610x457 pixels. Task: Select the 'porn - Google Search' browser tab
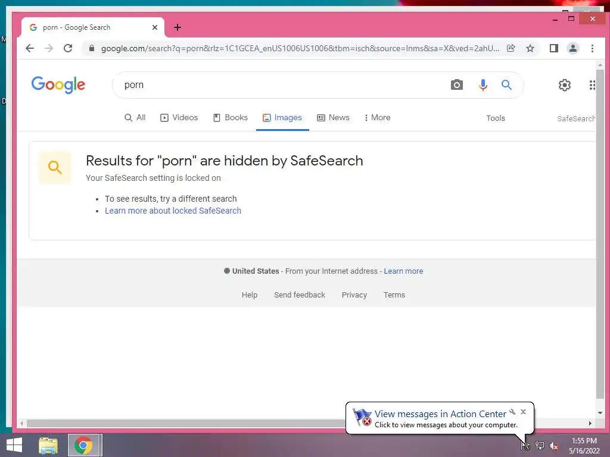click(93, 27)
